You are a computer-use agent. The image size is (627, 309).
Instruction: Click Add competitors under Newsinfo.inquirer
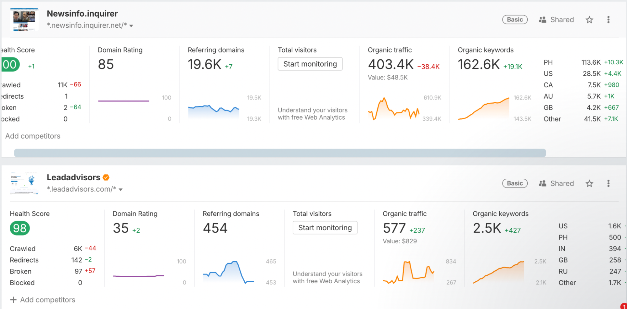(x=33, y=136)
